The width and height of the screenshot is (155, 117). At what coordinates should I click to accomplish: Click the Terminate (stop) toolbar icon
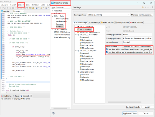tap(13, 8)
